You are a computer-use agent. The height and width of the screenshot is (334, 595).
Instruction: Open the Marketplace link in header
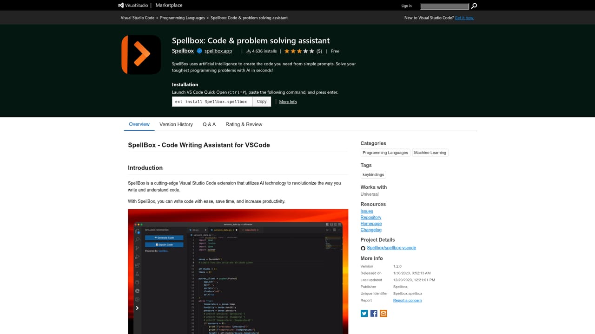(x=169, y=6)
